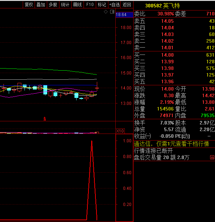Click the 委比 value 30.98%

point(166,14)
